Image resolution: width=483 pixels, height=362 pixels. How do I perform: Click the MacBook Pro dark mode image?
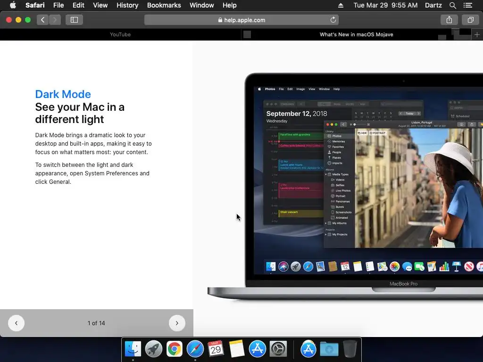click(345, 187)
